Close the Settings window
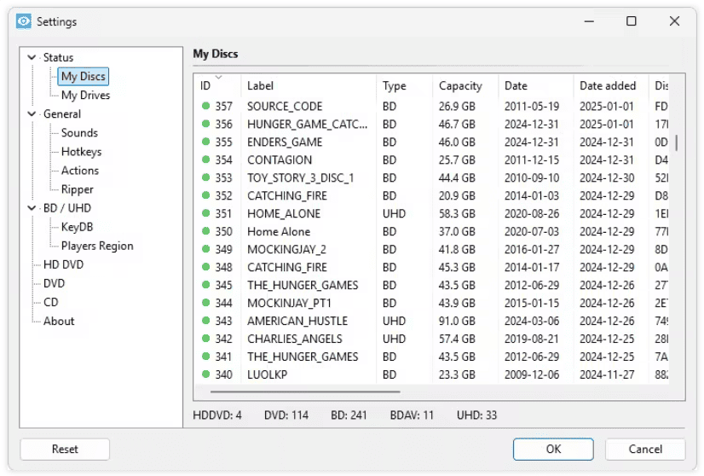704x476 pixels. (674, 21)
